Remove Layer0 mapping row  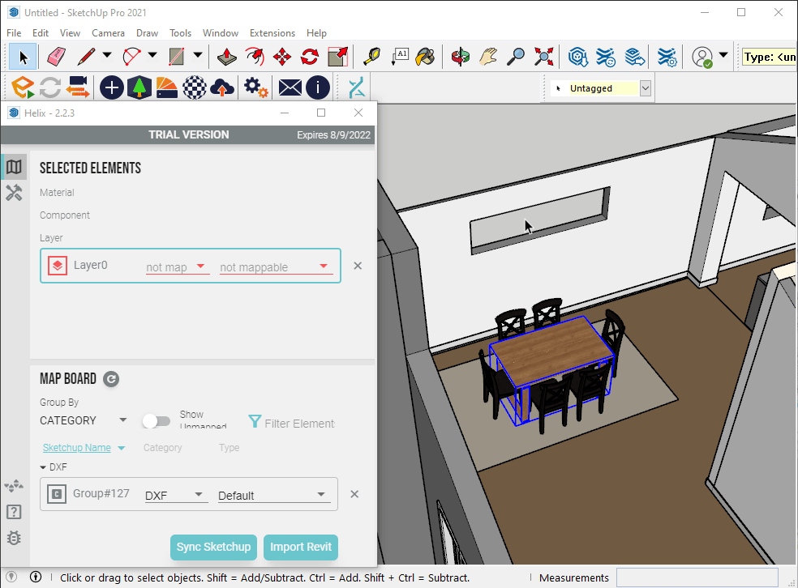tap(358, 266)
